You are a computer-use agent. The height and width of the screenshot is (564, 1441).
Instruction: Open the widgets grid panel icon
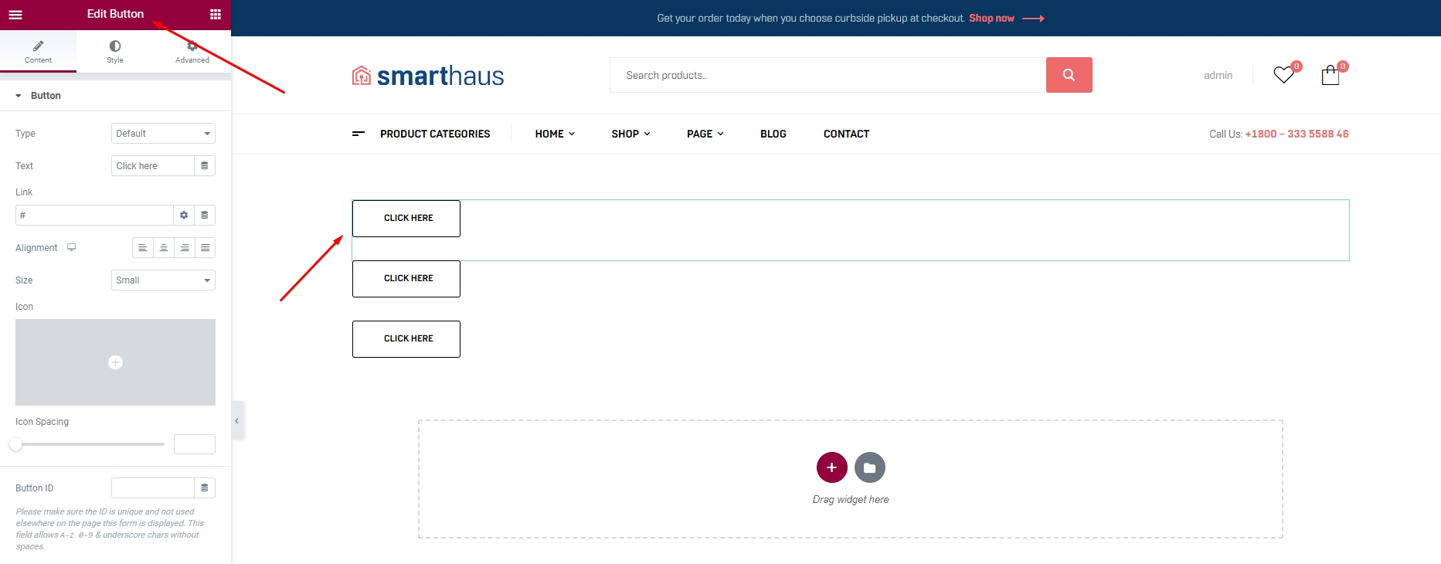216,15
